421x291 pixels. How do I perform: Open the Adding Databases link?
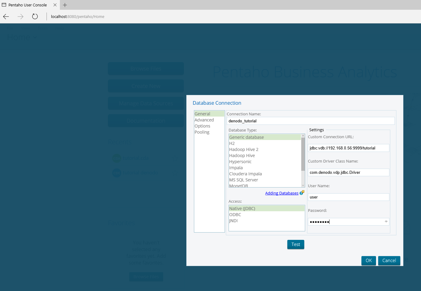click(x=282, y=193)
